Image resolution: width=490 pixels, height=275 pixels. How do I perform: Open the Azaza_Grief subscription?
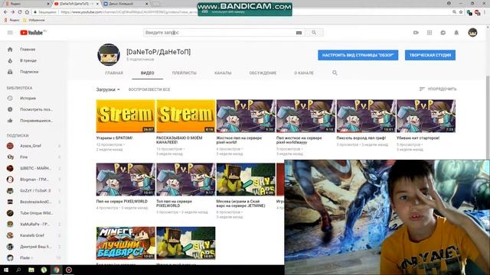[31, 146]
